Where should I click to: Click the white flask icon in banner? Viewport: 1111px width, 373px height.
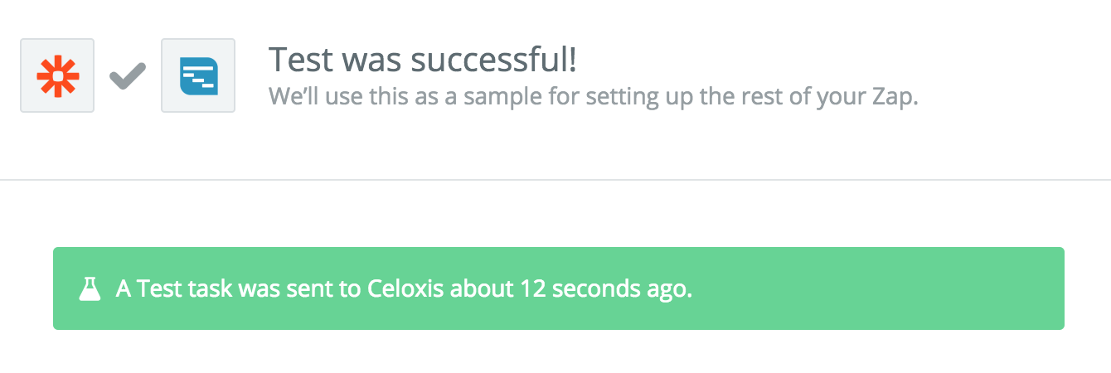click(x=90, y=288)
